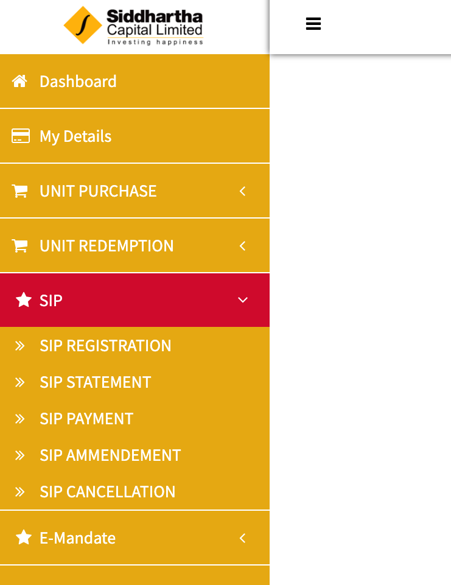This screenshot has height=585, width=451.
Task: Click the double-arrow icon beside SIP CANCELLATION
Action: pos(19,492)
